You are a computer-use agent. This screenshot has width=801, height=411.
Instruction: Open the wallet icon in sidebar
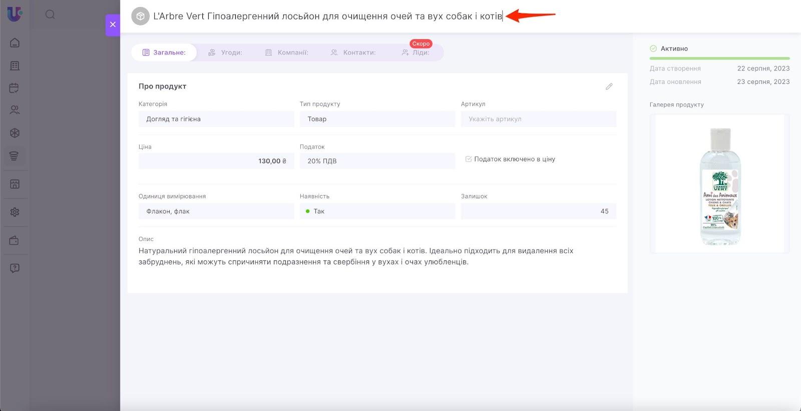(x=15, y=240)
